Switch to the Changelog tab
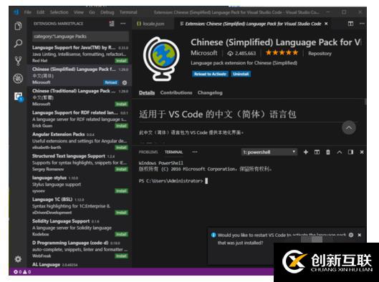379x282 pixels. (210, 93)
